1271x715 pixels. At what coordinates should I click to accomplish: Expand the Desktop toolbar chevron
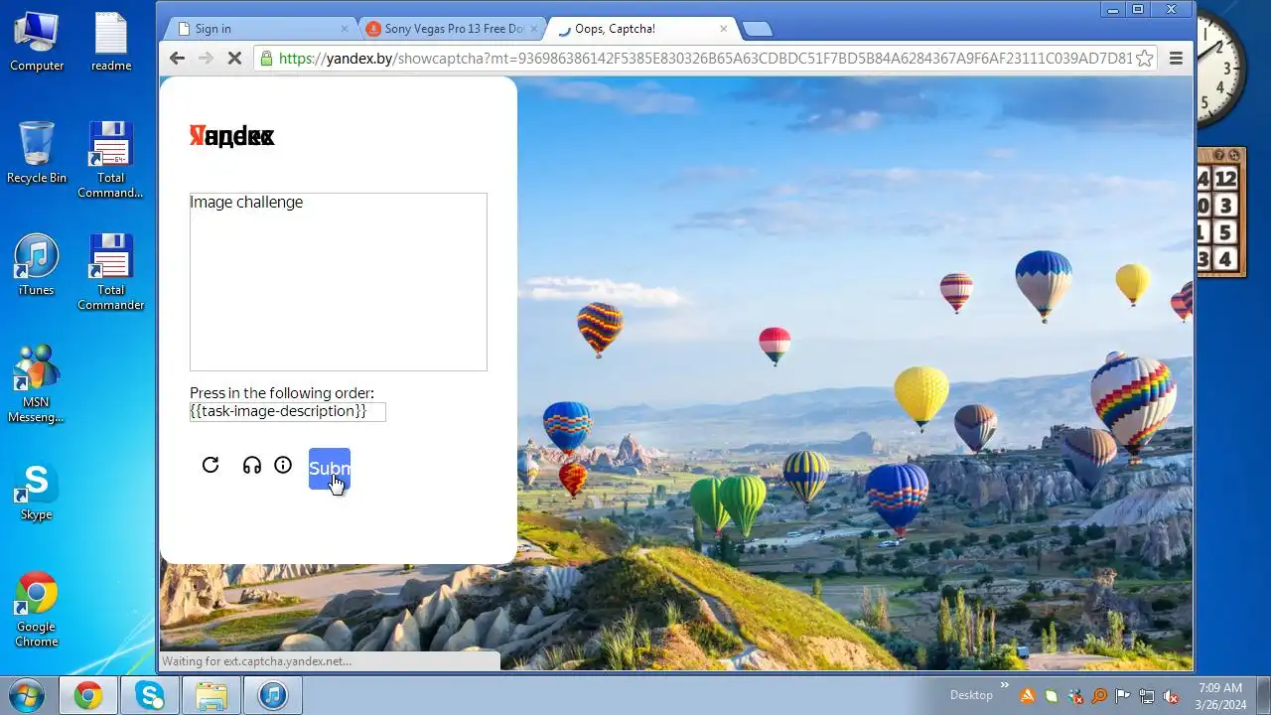tap(1004, 685)
